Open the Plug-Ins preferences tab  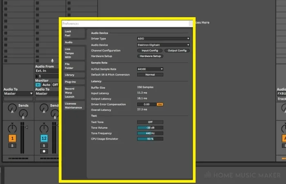[74, 82]
